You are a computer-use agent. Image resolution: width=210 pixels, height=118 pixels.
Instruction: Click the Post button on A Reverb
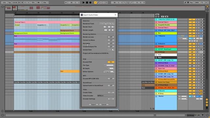(201, 91)
